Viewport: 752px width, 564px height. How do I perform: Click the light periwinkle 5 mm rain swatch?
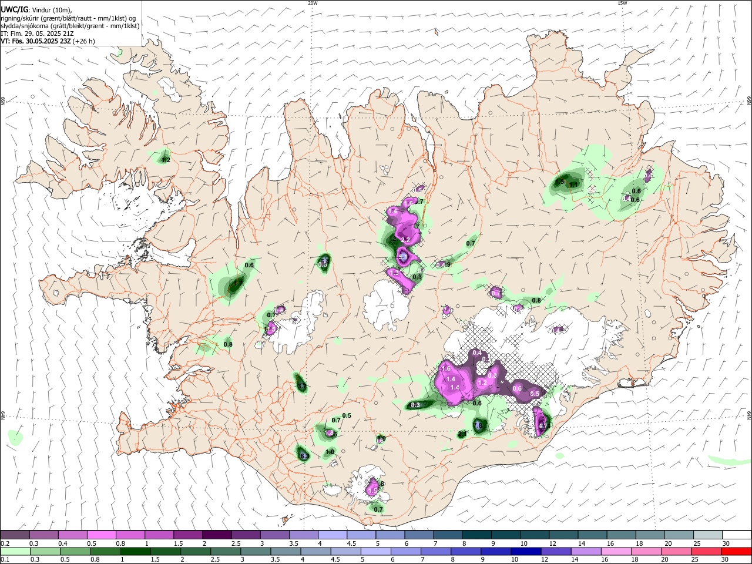377,551
